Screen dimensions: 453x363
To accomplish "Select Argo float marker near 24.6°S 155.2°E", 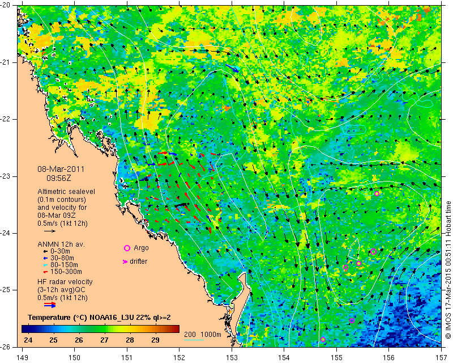I will click(345, 268).
